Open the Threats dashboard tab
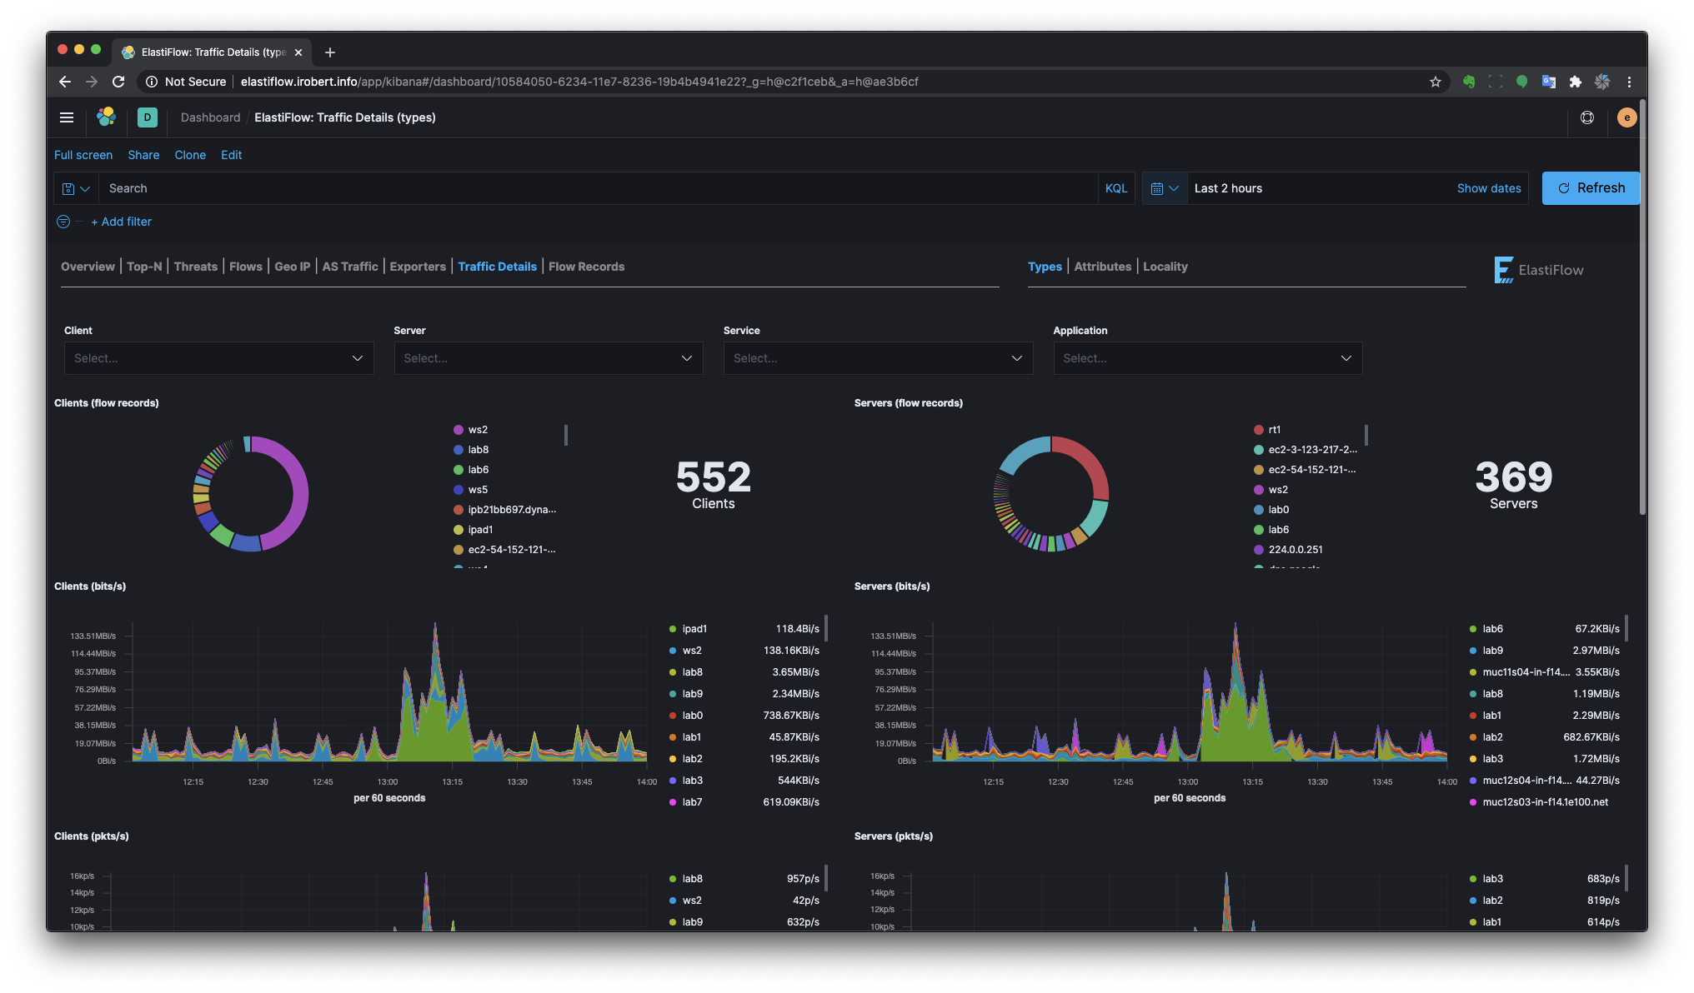The height and width of the screenshot is (993, 1694). 196,267
